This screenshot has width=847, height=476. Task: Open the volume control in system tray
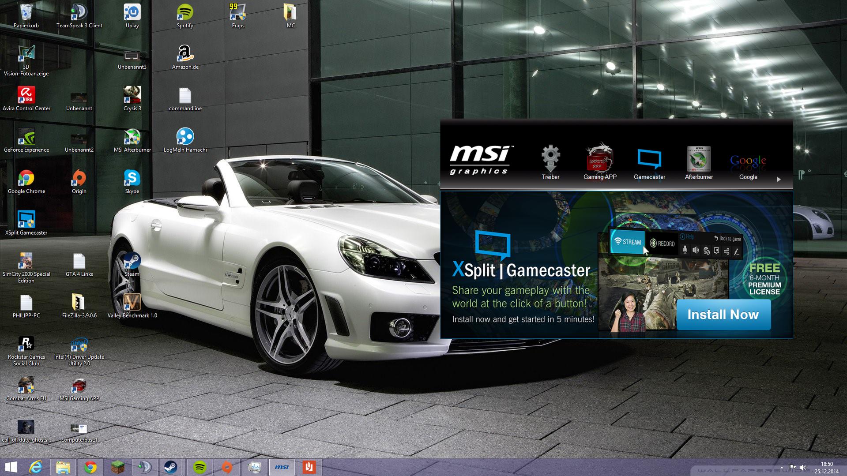[x=803, y=468]
